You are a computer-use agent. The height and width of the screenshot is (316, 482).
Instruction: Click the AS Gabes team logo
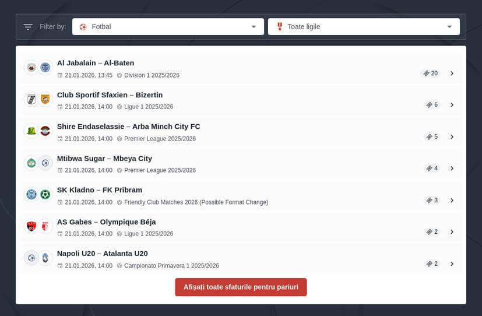[31, 226]
